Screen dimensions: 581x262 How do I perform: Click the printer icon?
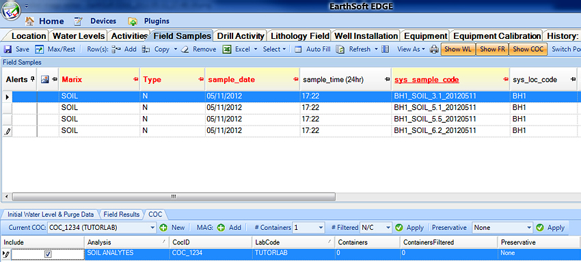pyautogui.click(x=434, y=49)
